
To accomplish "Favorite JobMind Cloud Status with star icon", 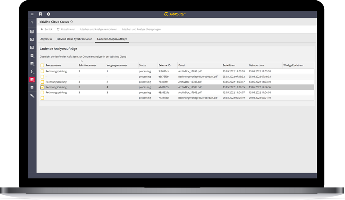I will coord(72,22).
